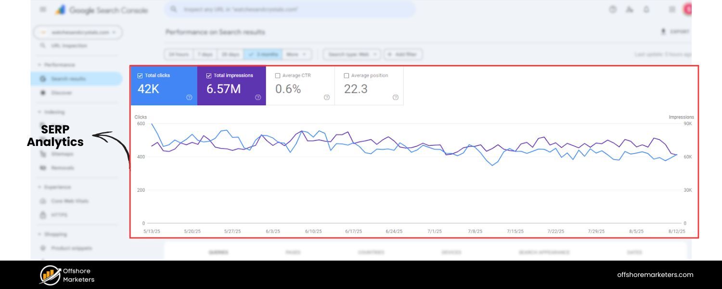Select Discover in the sidebar
This screenshot has height=289, width=722.
click(x=63, y=93)
